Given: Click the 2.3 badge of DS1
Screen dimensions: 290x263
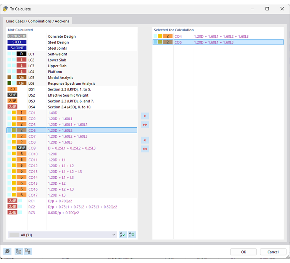Looking at the screenshot, I should pos(12,89).
